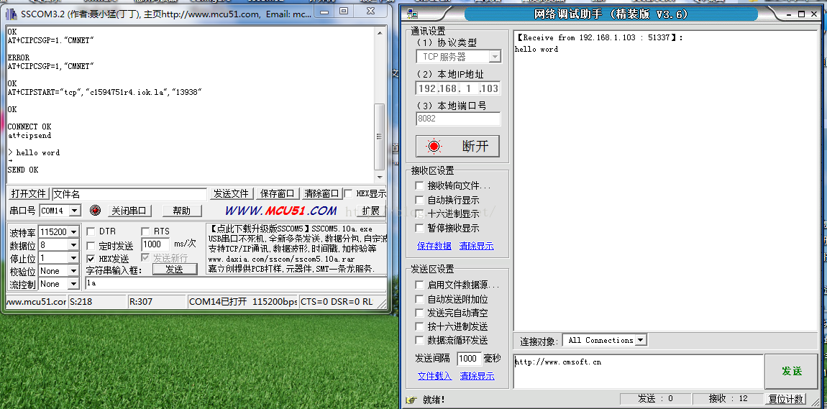This screenshot has height=409, width=827.
Task: Click the 断开 disconnect button
Action: 458,147
